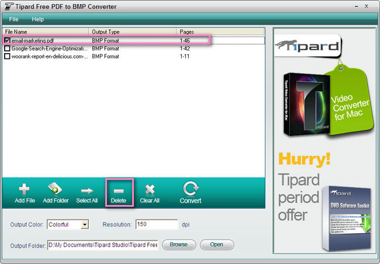Click the Pages column header
The width and height of the screenshot is (380, 264).
[x=220, y=32]
